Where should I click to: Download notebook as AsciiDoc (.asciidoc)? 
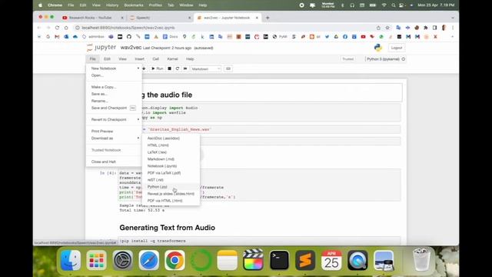171,138
